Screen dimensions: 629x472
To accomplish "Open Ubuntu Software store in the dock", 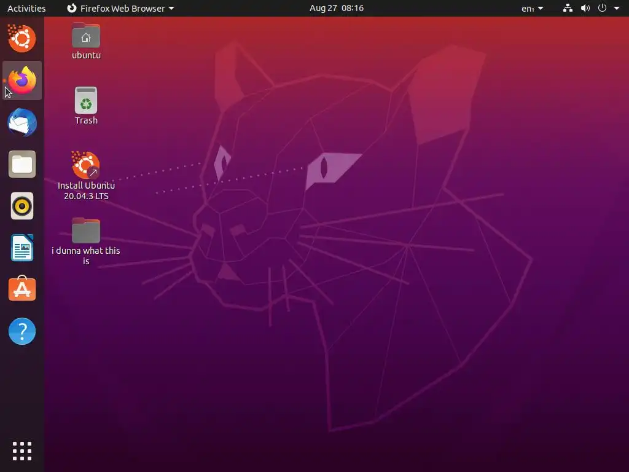I will click(22, 289).
